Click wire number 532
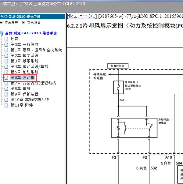Viewport: 183px width, 184px height. (154, 168)
